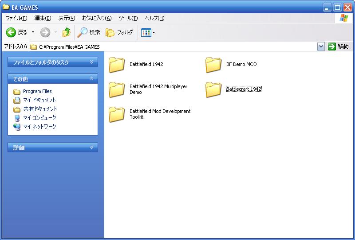Click the Shared Documents folder icon in sidebar

click(x=17, y=109)
